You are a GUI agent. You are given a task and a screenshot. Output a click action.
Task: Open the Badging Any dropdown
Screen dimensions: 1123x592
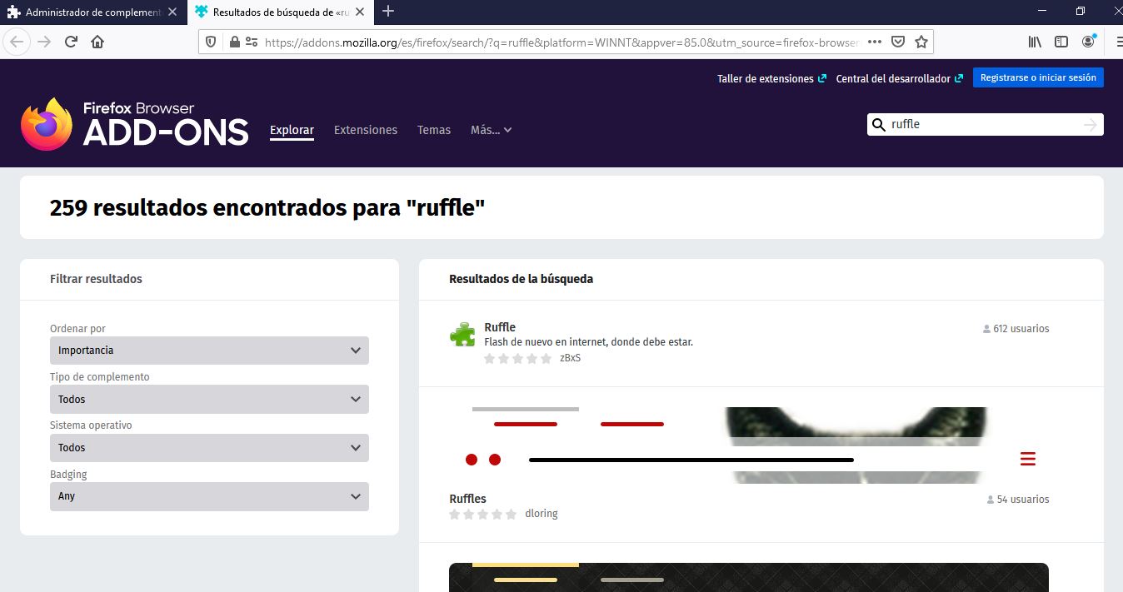209,496
